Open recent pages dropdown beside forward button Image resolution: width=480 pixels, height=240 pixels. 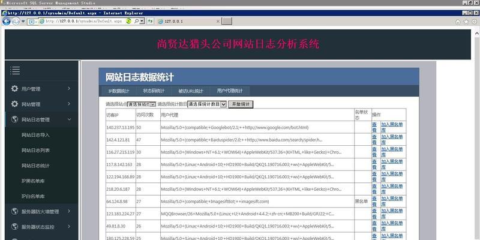coord(23,22)
